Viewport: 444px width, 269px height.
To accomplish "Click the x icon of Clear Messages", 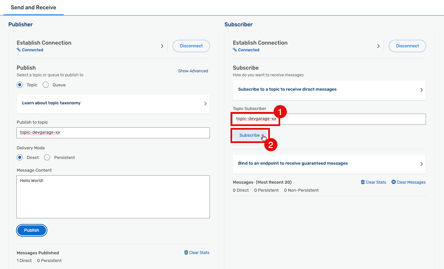I will 393,182.
